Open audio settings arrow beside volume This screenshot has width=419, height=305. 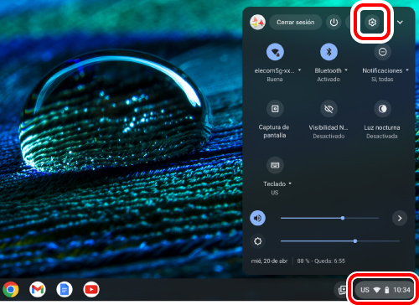[400, 218]
